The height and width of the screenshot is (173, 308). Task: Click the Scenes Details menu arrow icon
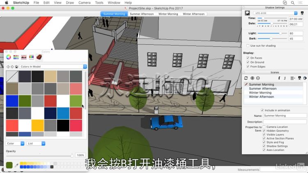305,78
